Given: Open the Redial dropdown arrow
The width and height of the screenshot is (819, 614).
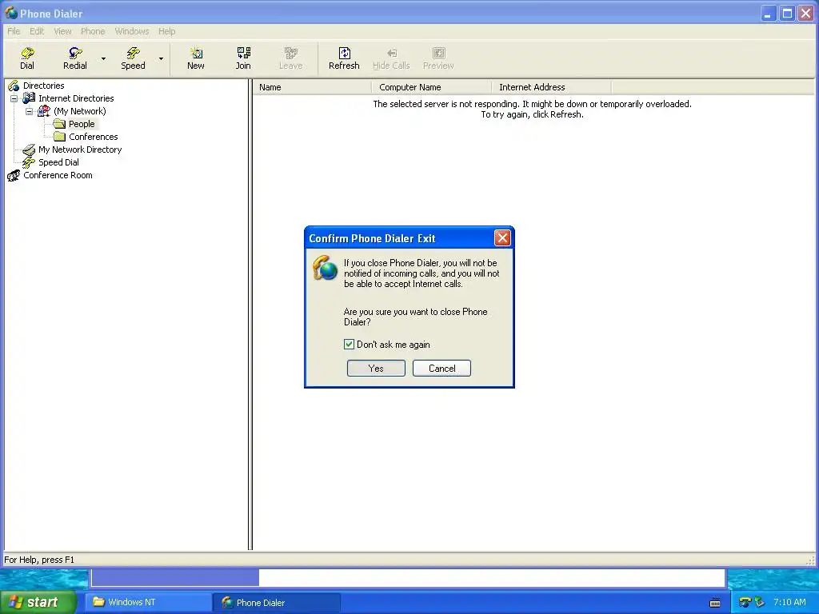Looking at the screenshot, I should click(x=103, y=58).
